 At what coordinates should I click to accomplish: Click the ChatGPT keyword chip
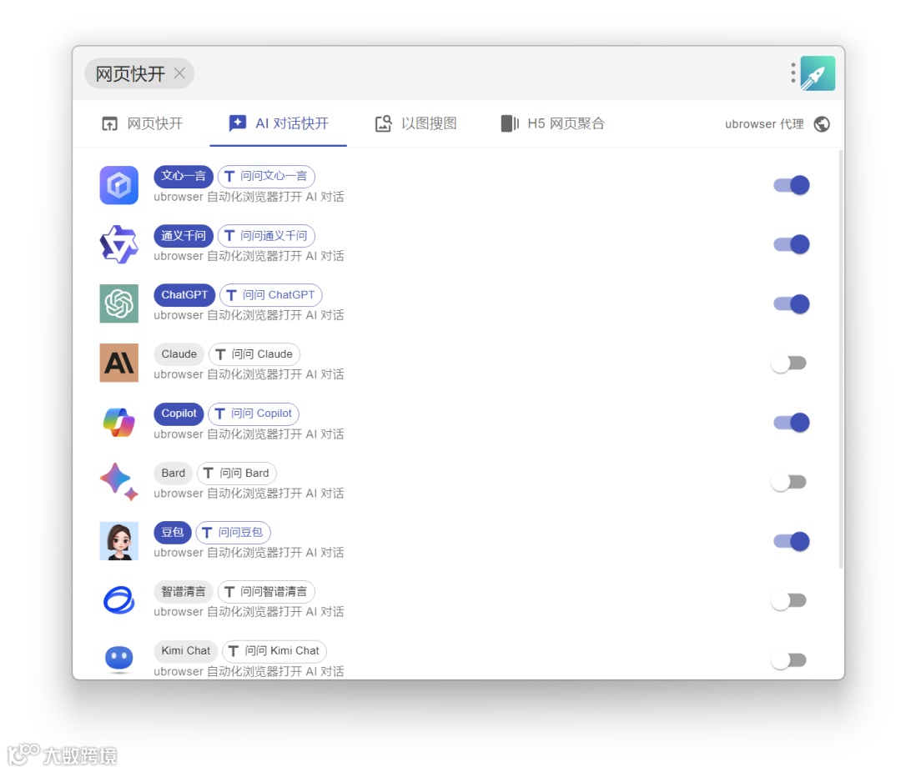click(184, 294)
